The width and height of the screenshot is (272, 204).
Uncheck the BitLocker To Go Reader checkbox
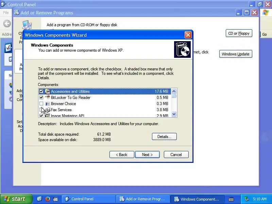(41, 98)
